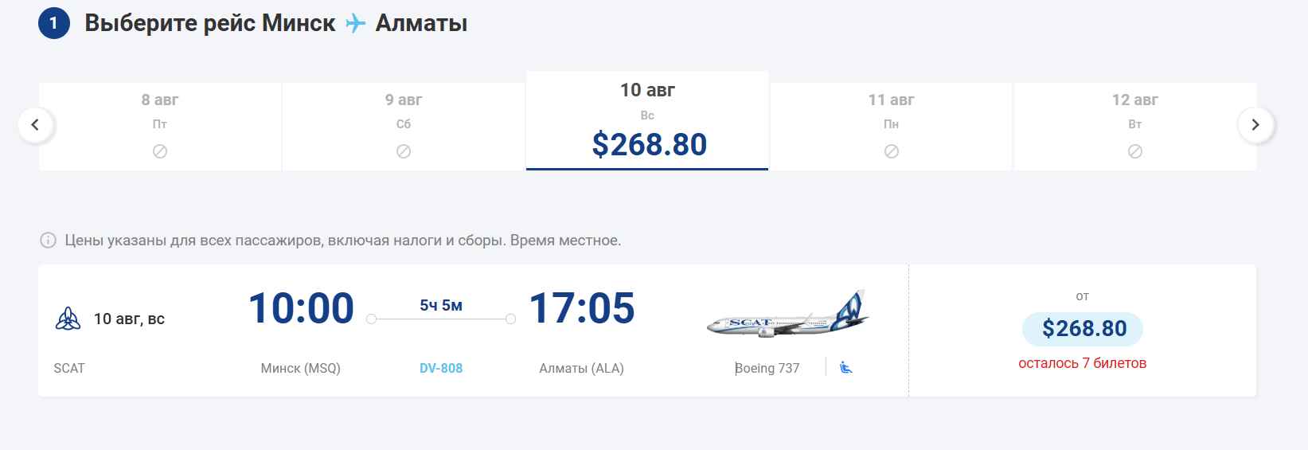Choose the 12 авг date tab
Image resolution: width=1308 pixels, height=450 pixels.
point(1134,125)
